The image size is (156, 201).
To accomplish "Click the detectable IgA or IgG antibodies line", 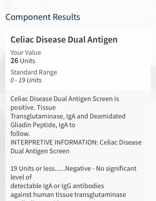I will 57,186.
